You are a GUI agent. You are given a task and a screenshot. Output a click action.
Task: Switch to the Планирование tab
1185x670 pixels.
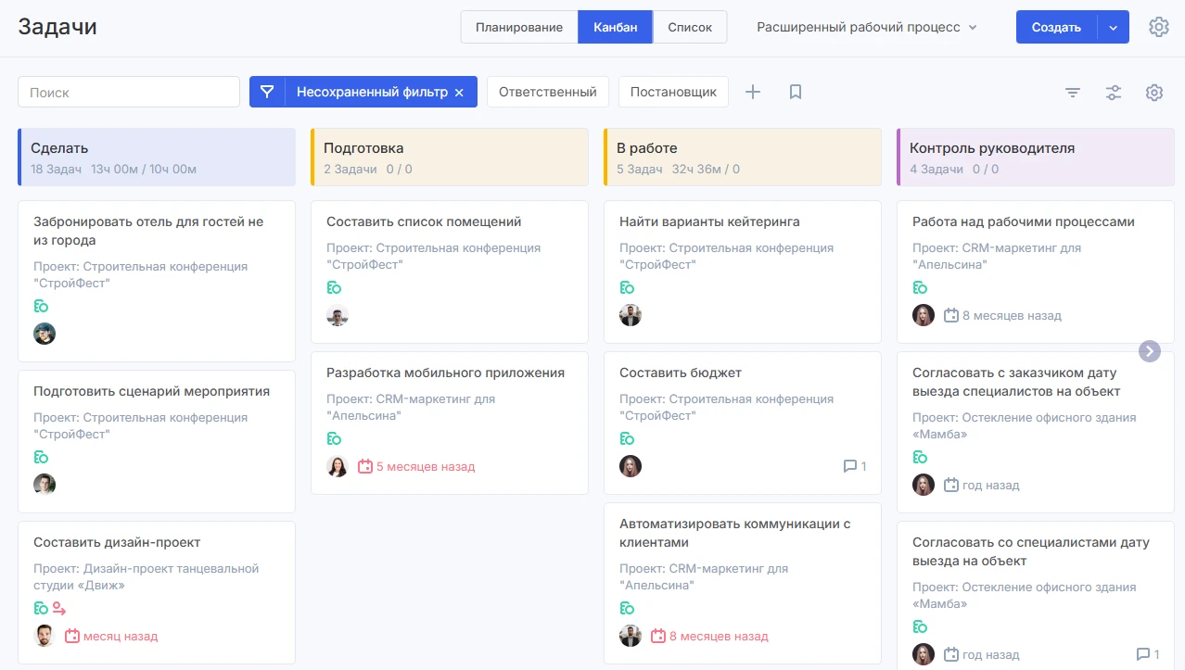point(519,27)
